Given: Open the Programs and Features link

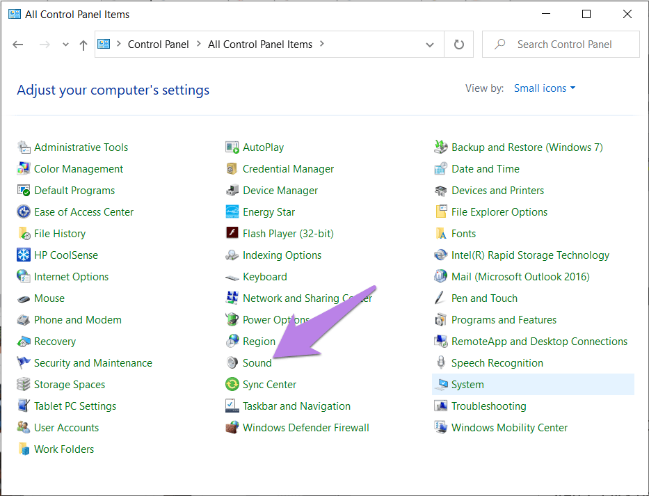Looking at the screenshot, I should (x=504, y=320).
